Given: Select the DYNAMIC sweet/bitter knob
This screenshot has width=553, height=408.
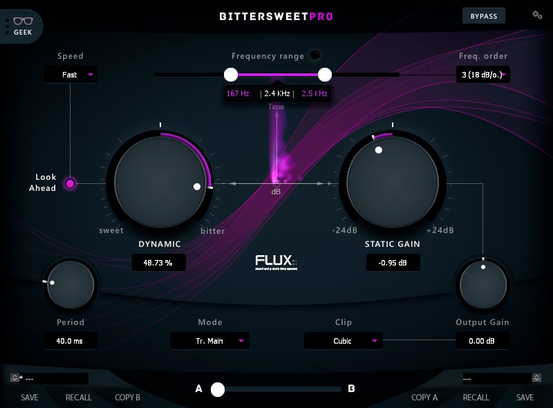Looking at the screenshot, I should point(160,182).
